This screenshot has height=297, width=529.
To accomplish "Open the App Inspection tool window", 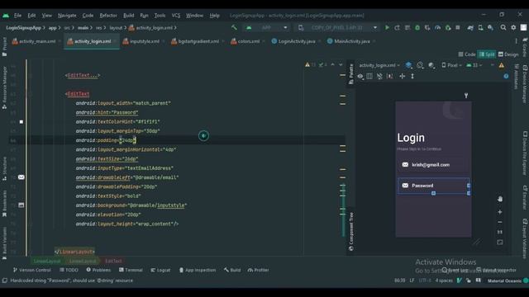I will coord(197,270).
